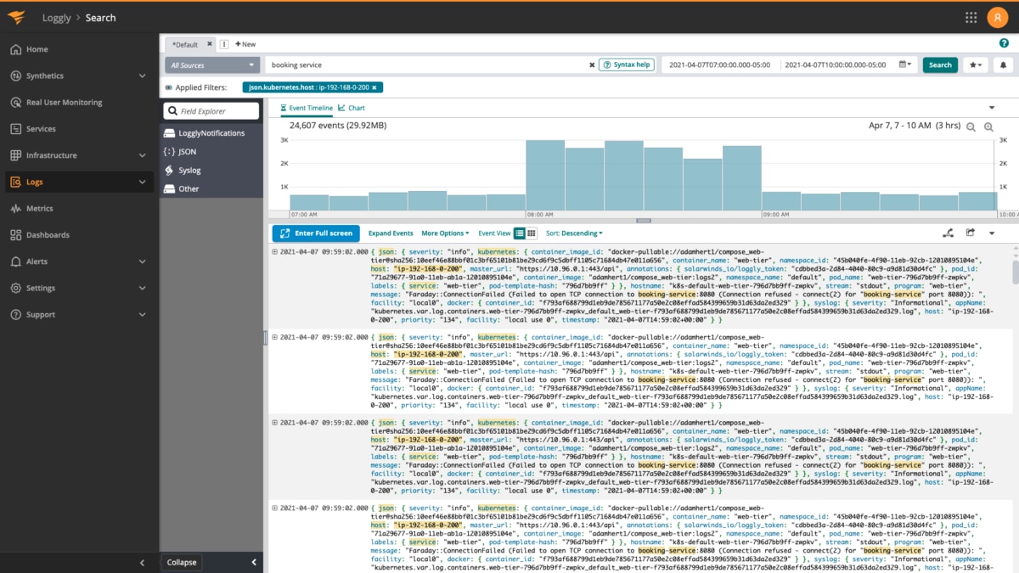The image size is (1019, 573).
Task: Zoom out on the event timeline
Action: pos(971,126)
